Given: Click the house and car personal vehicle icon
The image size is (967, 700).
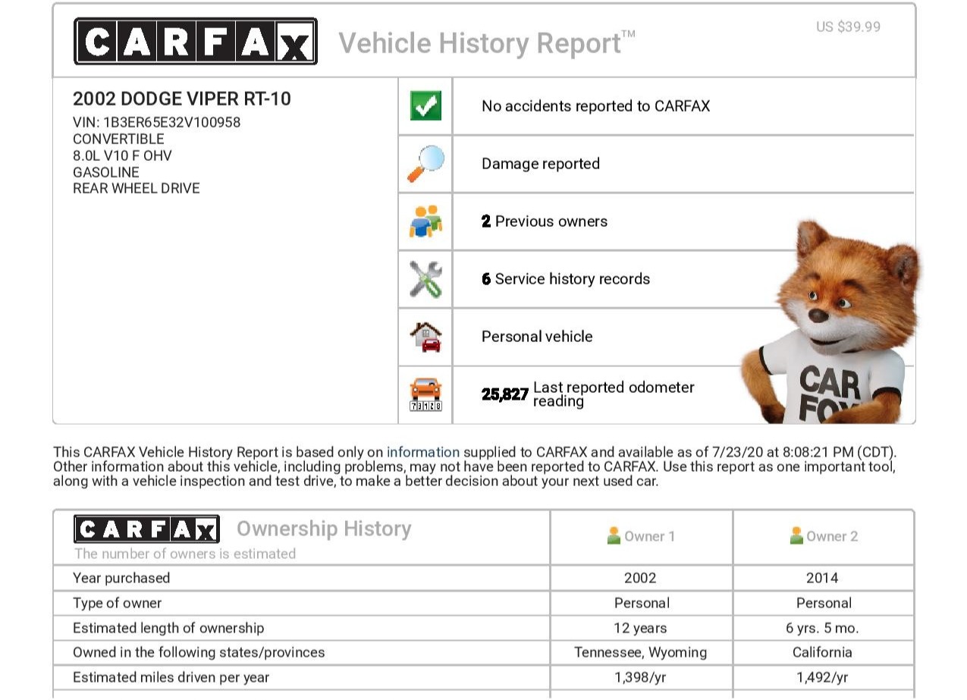Looking at the screenshot, I should pos(425,337).
